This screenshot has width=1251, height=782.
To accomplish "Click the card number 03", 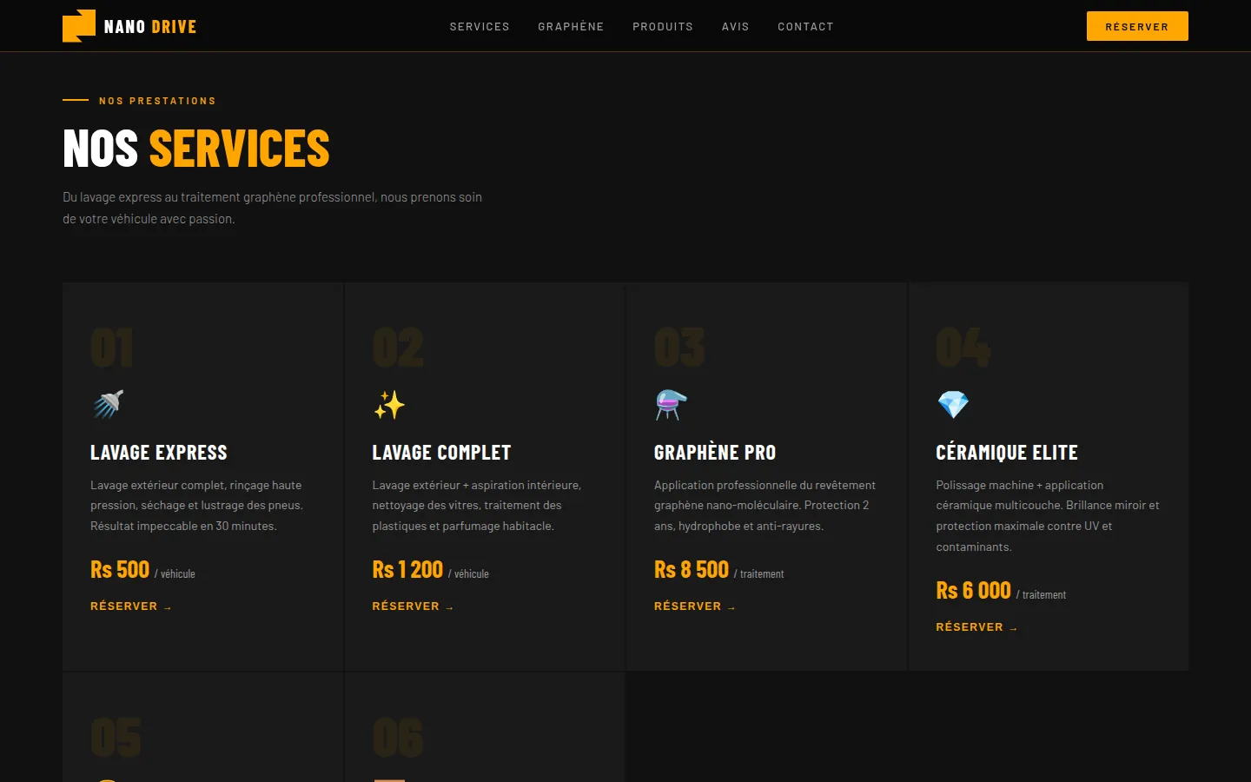I will (x=679, y=348).
